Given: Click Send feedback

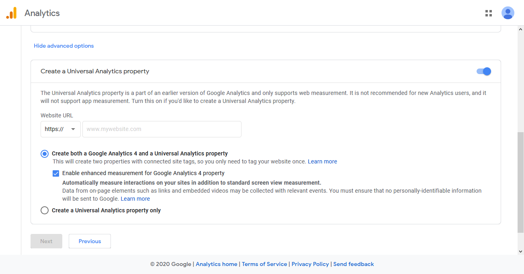Looking at the screenshot, I should 353,264.
